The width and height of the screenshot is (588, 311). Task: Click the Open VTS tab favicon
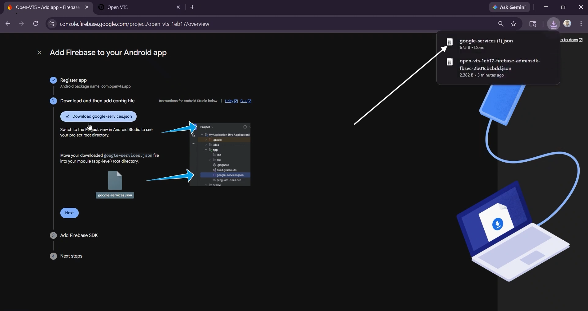click(x=101, y=7)
